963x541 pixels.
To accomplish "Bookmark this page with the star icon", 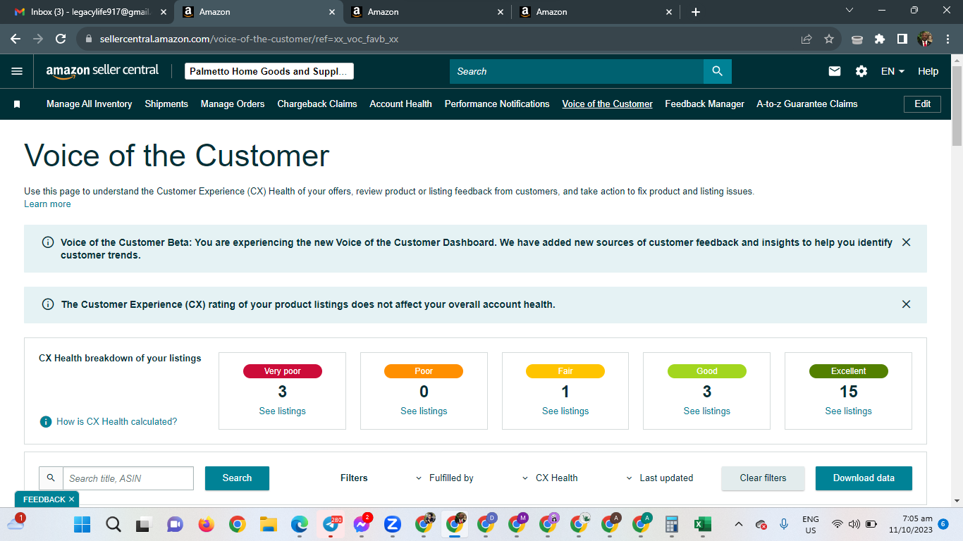I will [829, 39].
